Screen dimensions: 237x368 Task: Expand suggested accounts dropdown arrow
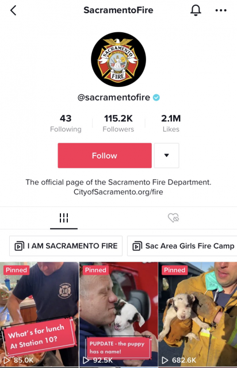click(167, 155)
